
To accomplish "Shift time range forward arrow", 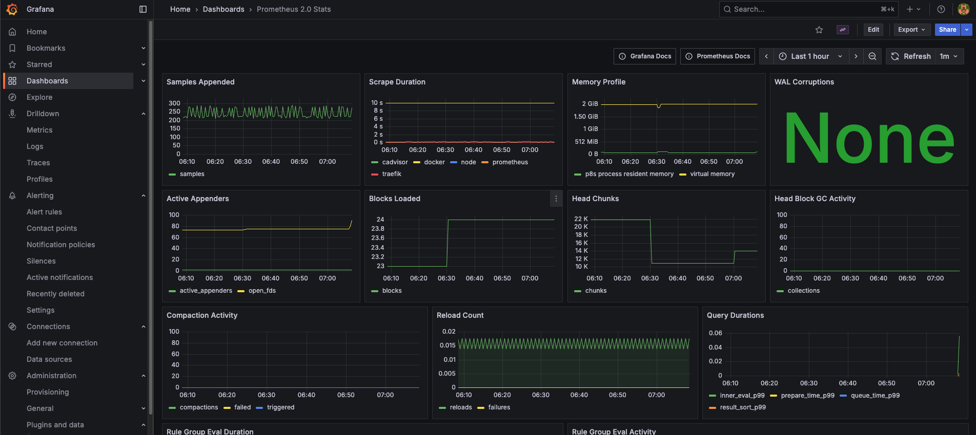I will tap(856, 56).
